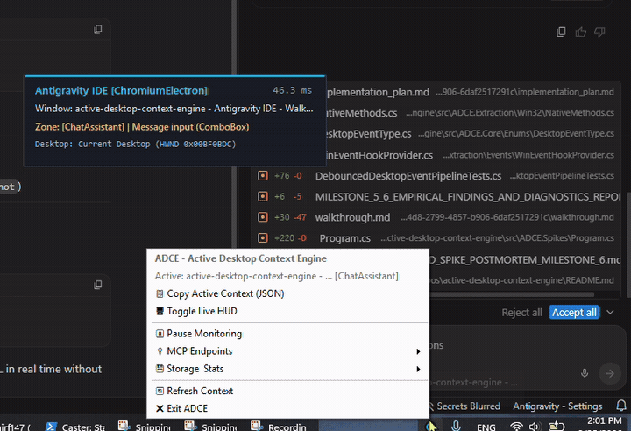Use the file list horizontal scrollbar
Screen dimensions: 631x431
click(512, 294)
